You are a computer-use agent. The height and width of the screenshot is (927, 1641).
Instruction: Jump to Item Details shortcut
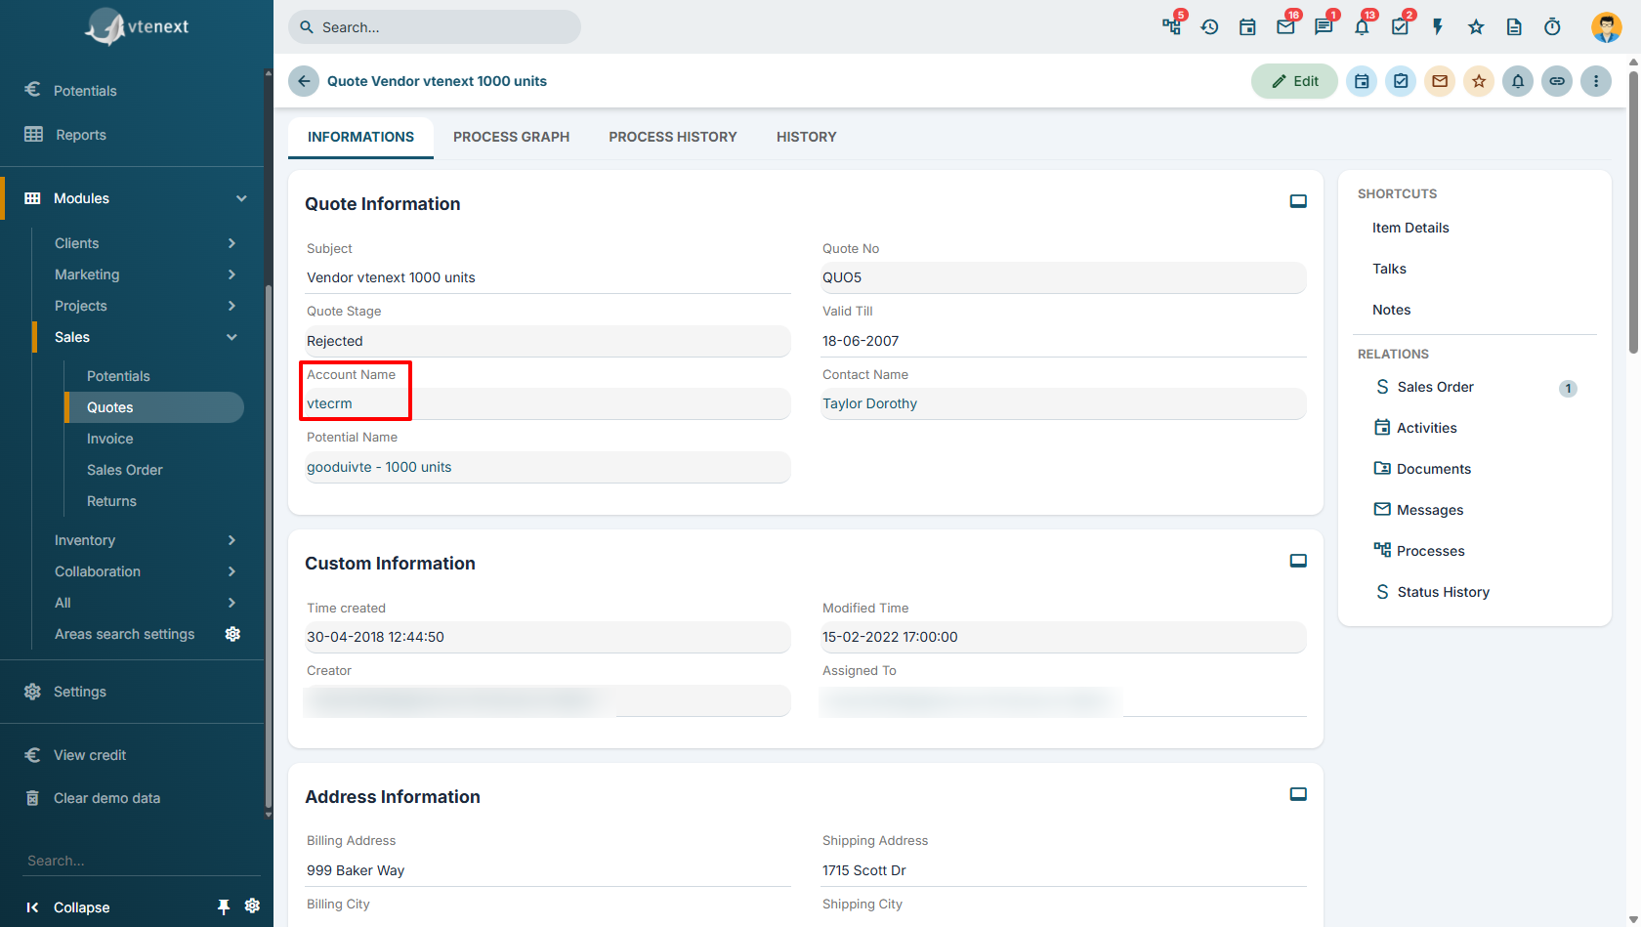(1410, 228)
